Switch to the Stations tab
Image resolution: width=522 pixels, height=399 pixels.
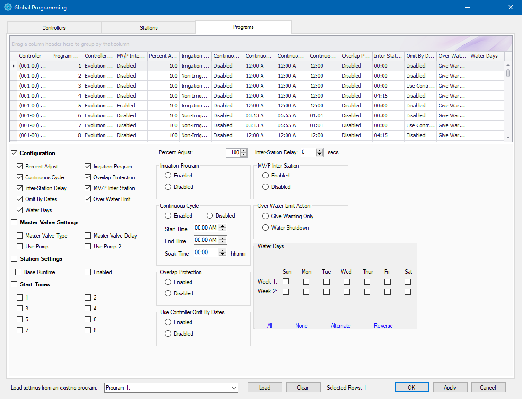click(x=148, y=27)
